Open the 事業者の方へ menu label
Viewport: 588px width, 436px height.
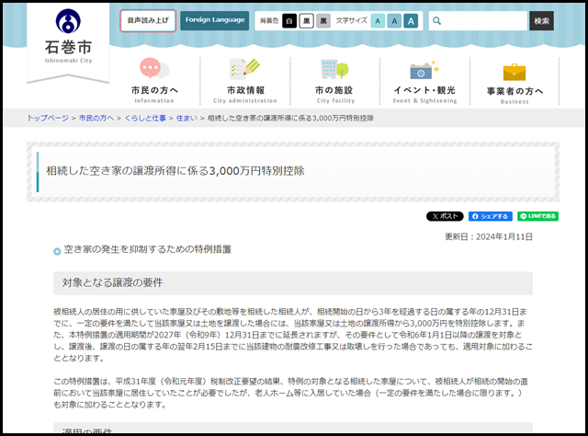(514, 91)
